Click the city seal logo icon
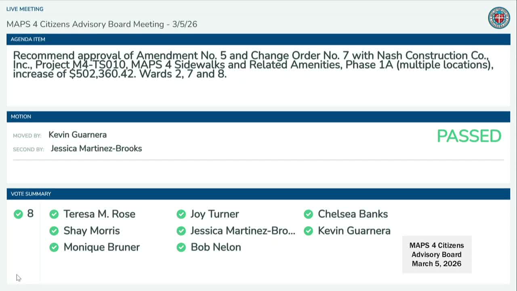The image size is (517, 291). pyautogui.click(x=499, y=18)
